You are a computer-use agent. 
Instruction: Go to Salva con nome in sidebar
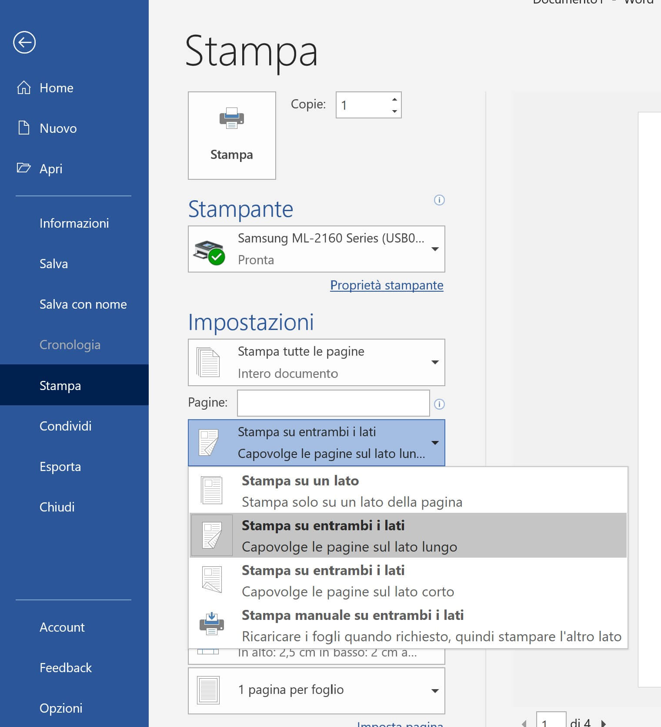coord(83,304)
